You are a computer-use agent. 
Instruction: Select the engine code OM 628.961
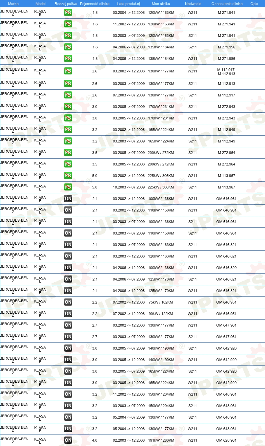[226, 441]
